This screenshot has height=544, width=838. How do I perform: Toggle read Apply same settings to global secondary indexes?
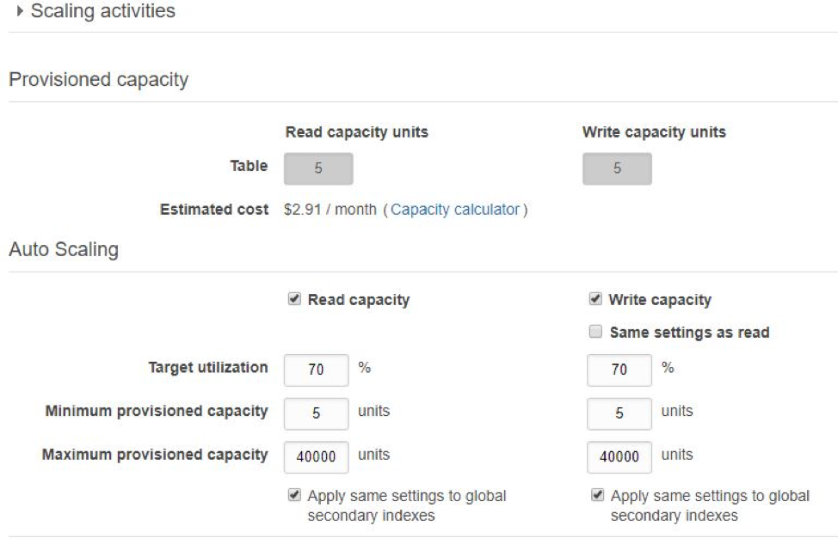(294, 495)
